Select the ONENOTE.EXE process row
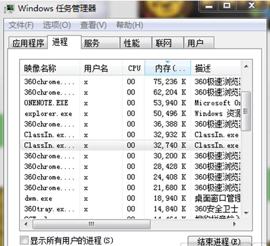The height and width of the screenshot is (246, 270). pos(131,103)
